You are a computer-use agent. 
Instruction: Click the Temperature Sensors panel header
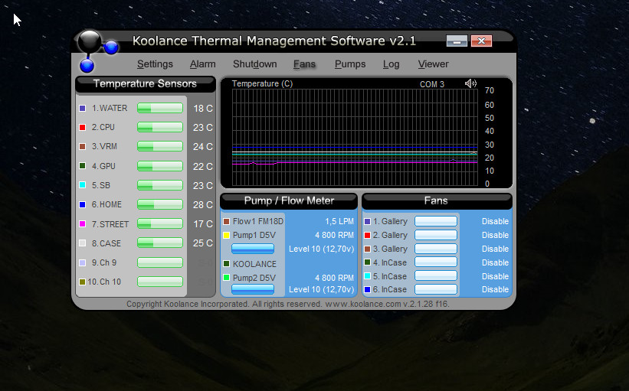[146, 83]
